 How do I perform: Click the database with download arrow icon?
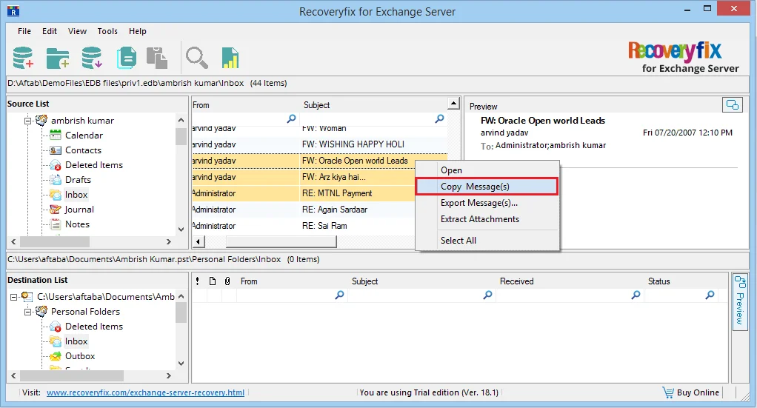tap(92, 58)
